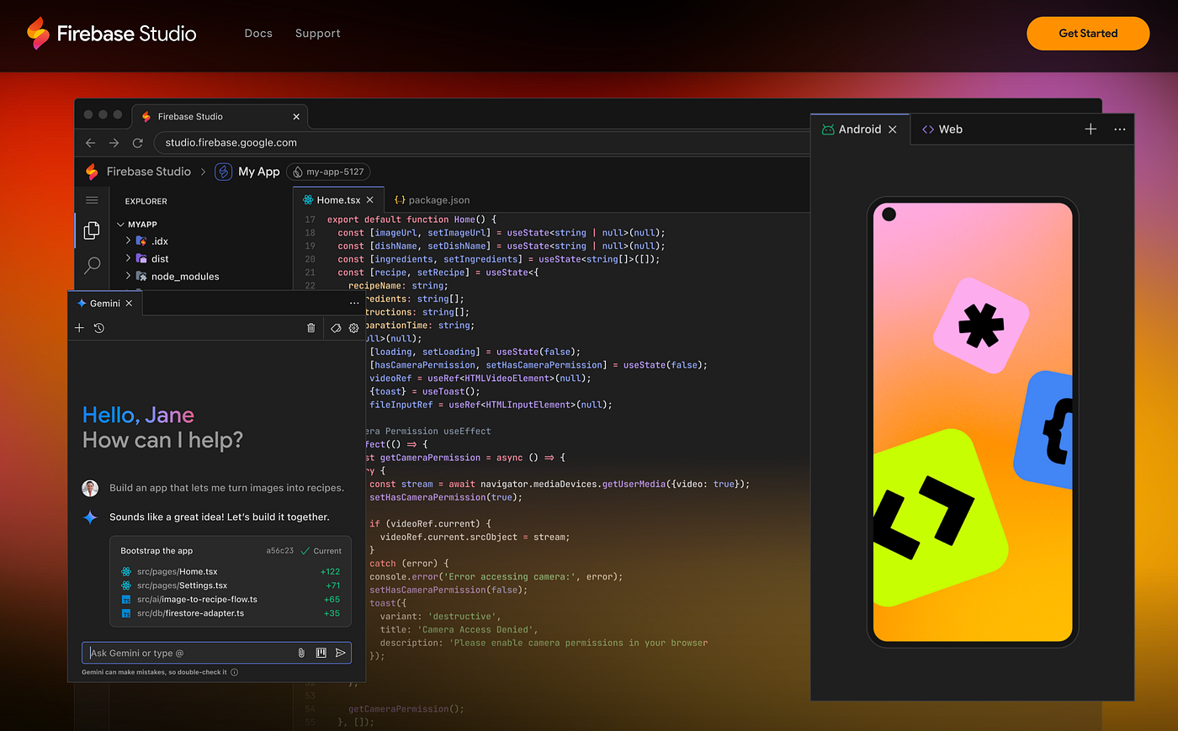Add a new preview with plus icon
This screenshot has width=1178, height=731.
[1090, 129]
